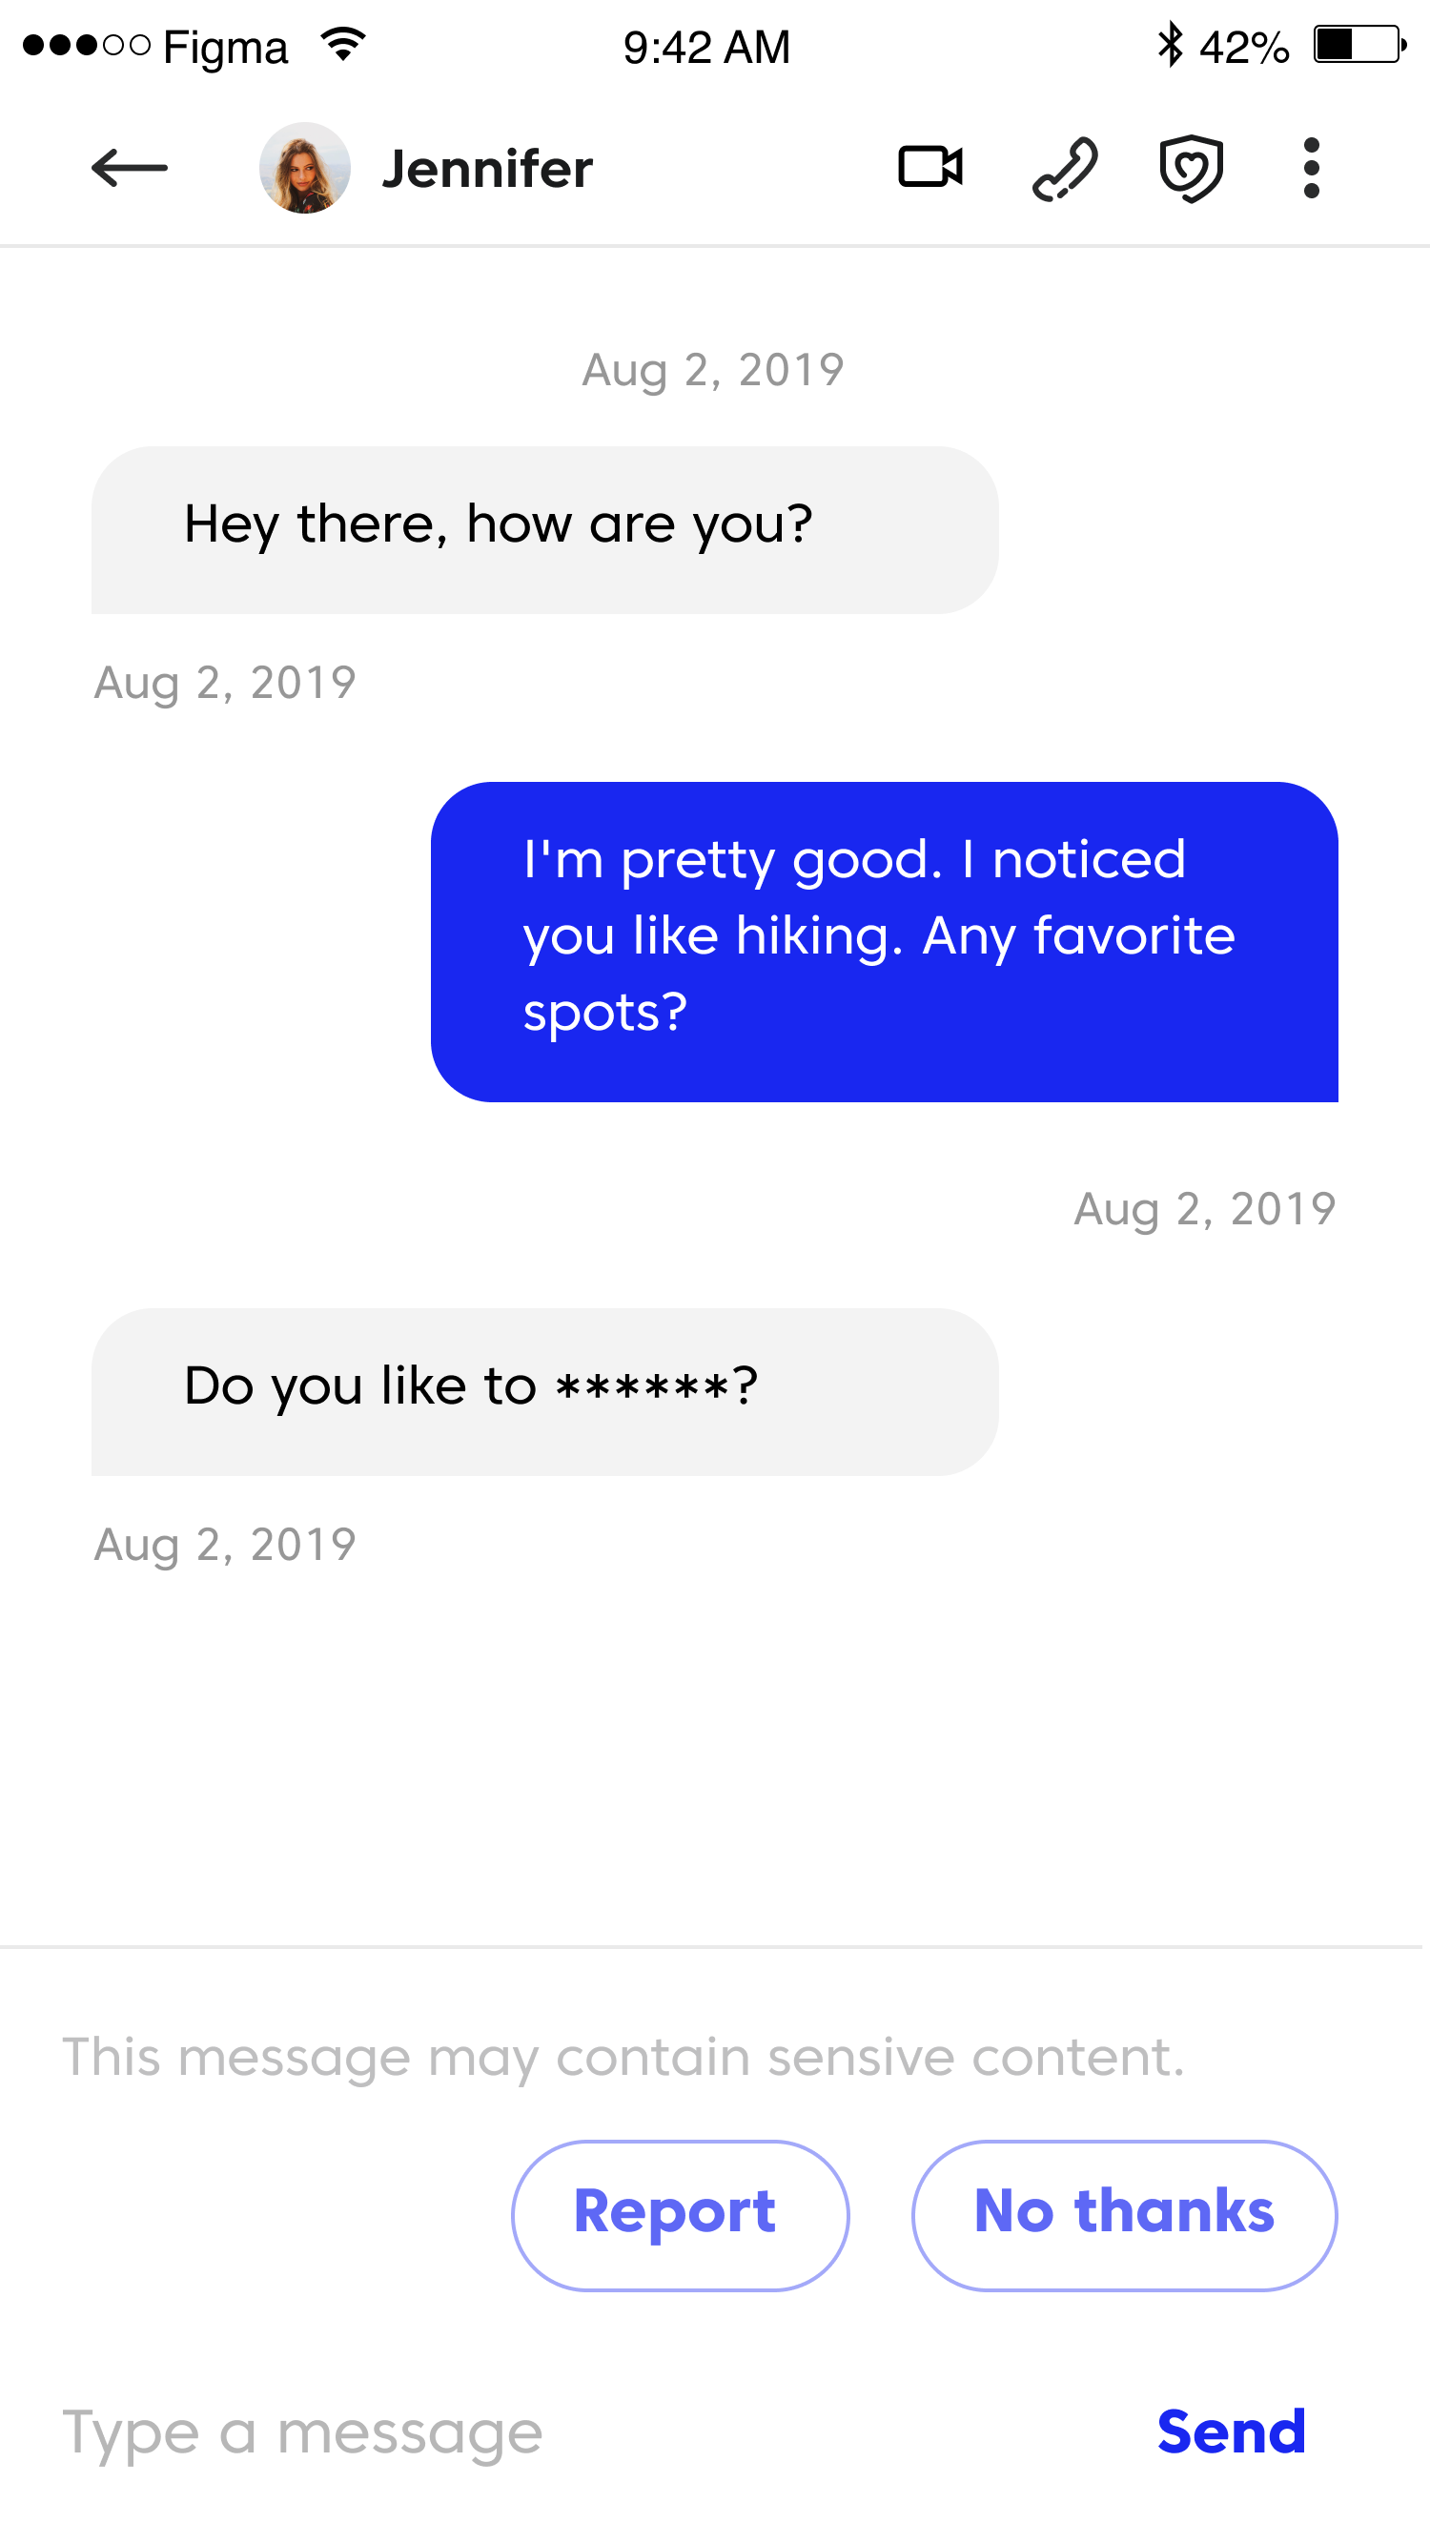1430x2544 pixels.
Task: Open the safety shield heart icon
Action: coord(1191,169)
